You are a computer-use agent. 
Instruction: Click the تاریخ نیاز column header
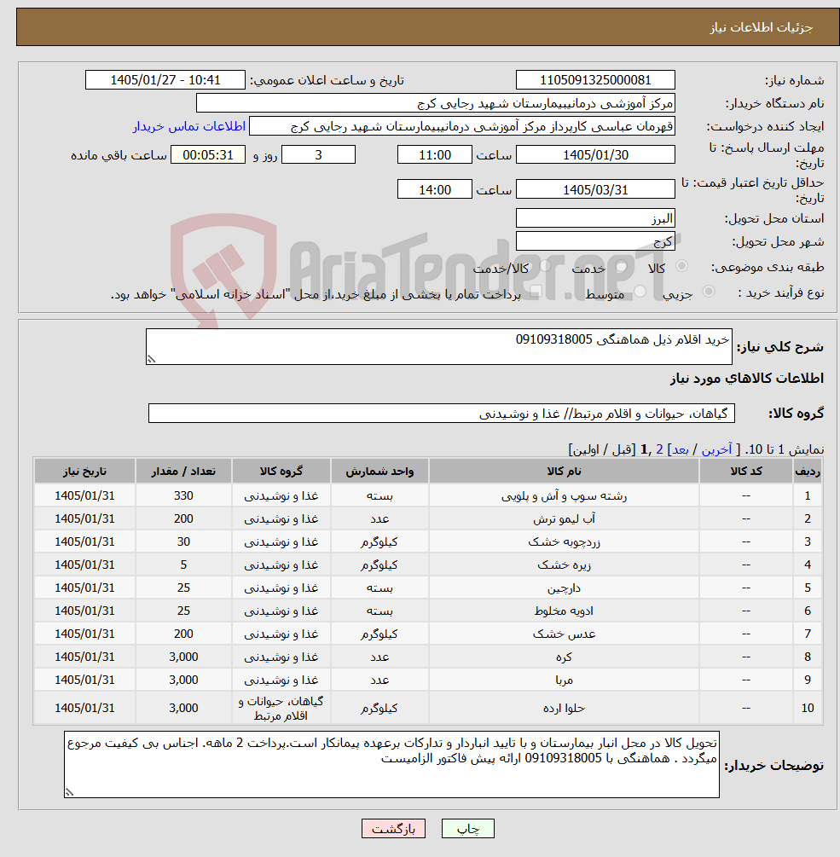[84, 471]
